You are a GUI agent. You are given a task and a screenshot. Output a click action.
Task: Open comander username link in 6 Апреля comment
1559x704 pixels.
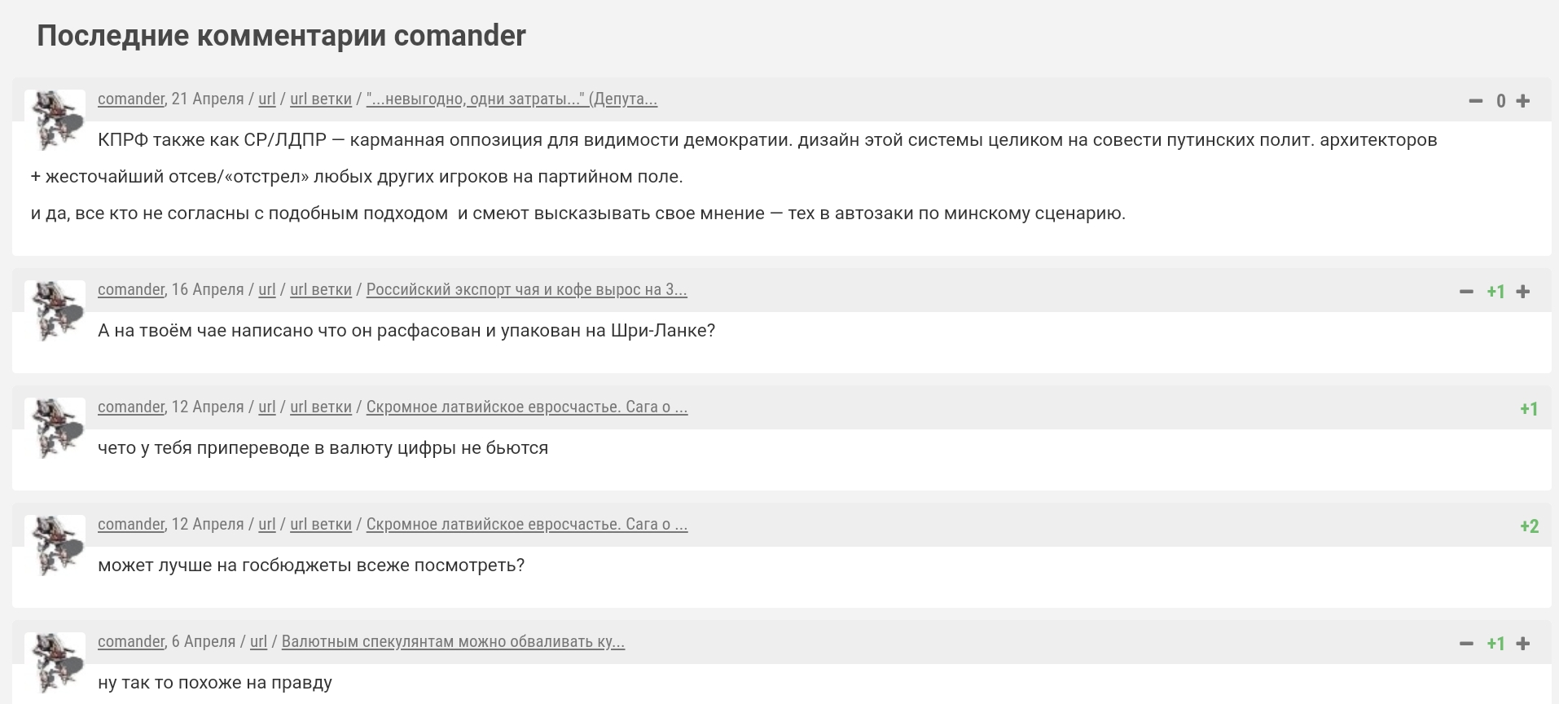(131, 641)
